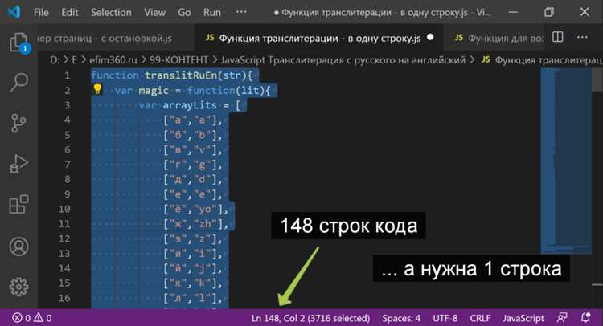Click the ["ё","yo"] array line
The width and height of the screenshot is (603, 326).
[195, 209]
